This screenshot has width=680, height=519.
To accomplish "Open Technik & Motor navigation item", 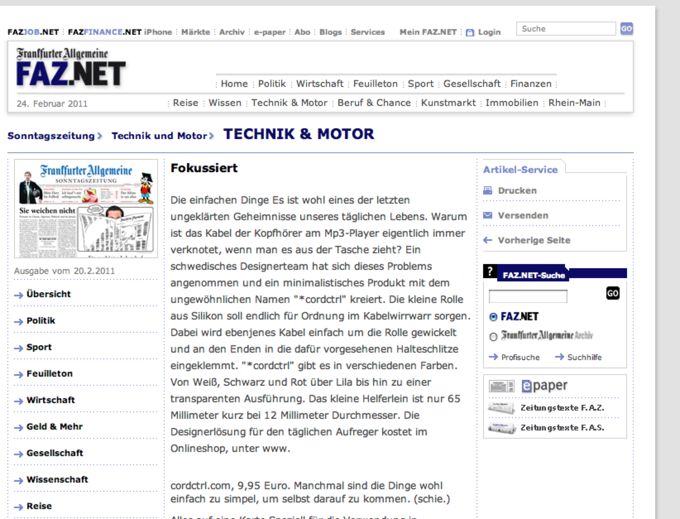I will point(289,103).
